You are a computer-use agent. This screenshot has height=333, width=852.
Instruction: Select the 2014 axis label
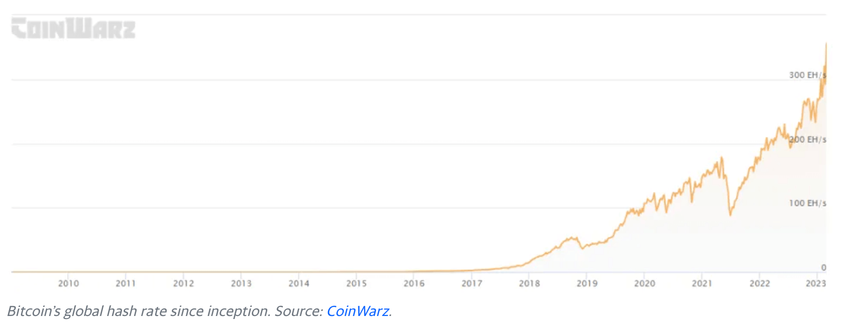(299, 283)
